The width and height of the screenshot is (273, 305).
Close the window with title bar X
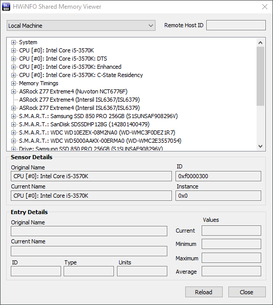tap(265, 7)
